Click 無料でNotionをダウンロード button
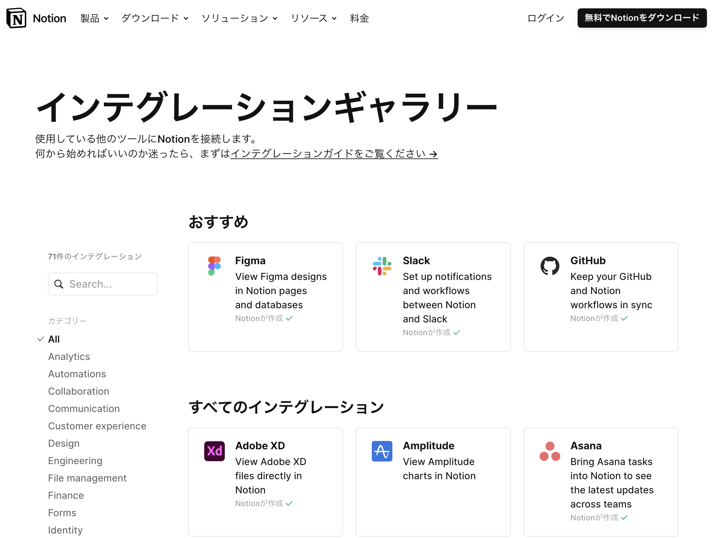Viewport: 714px width, 538px height. pyautogui.click(x=642, y=18)
